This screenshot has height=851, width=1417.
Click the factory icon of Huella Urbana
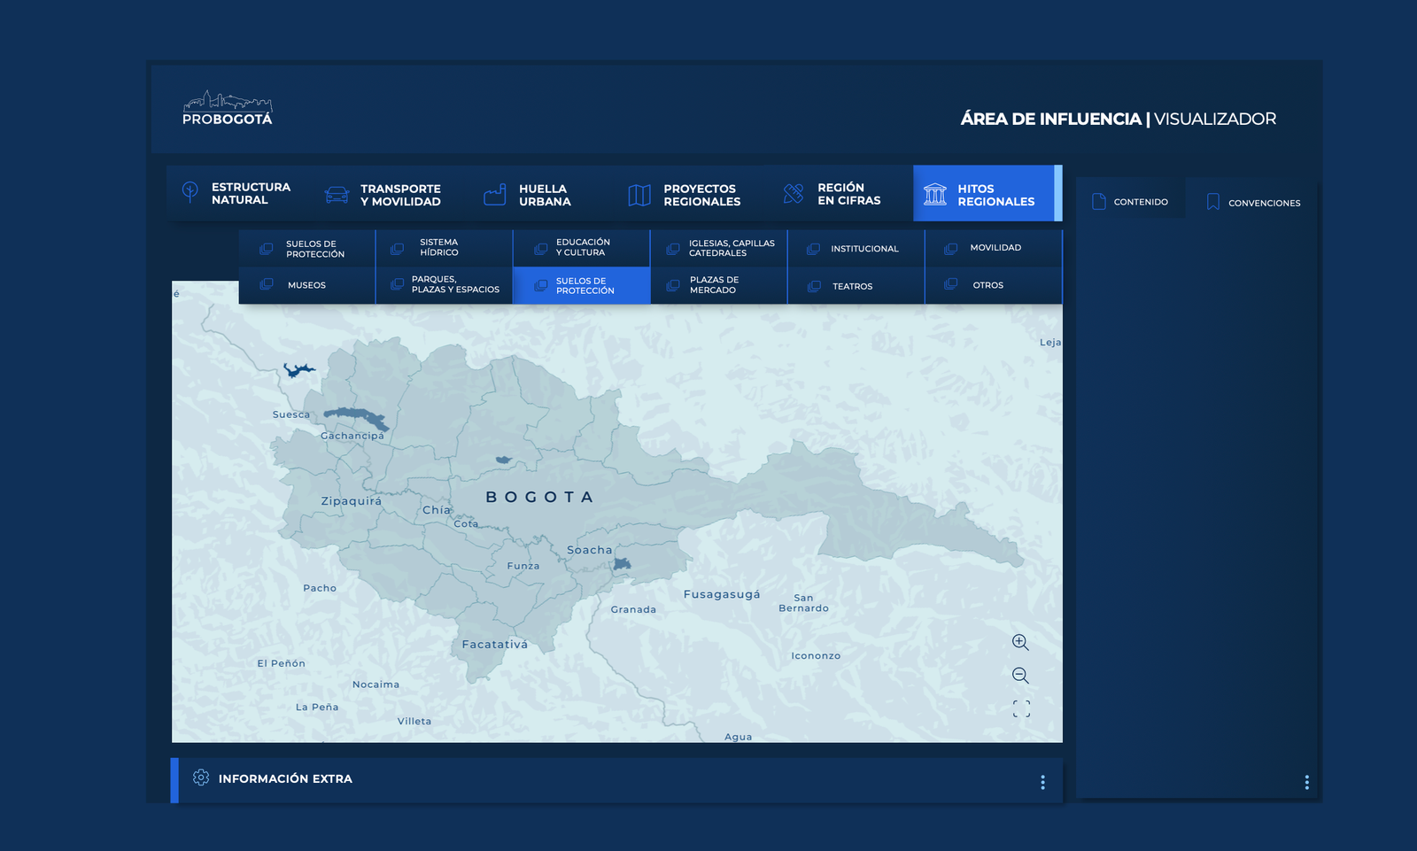tap(494, 194)
